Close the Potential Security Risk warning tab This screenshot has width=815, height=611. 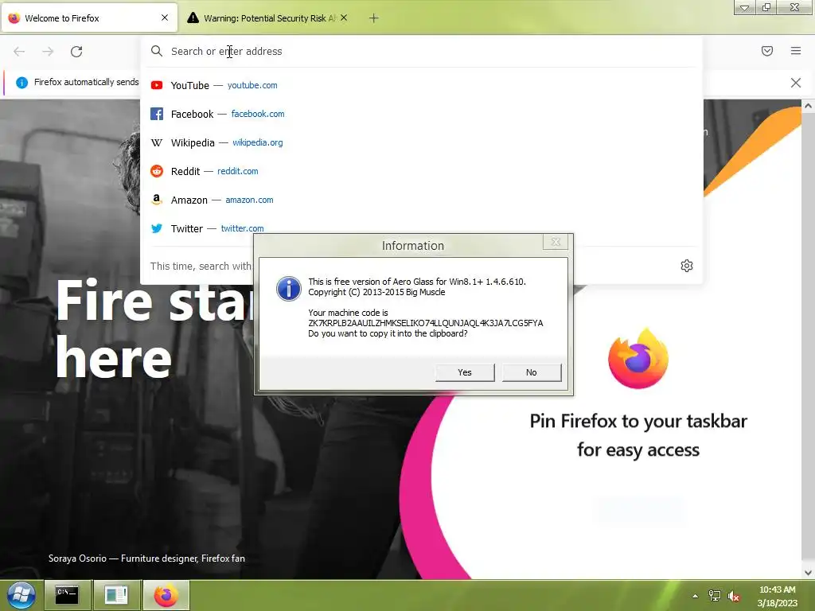(x=344, y=18)
